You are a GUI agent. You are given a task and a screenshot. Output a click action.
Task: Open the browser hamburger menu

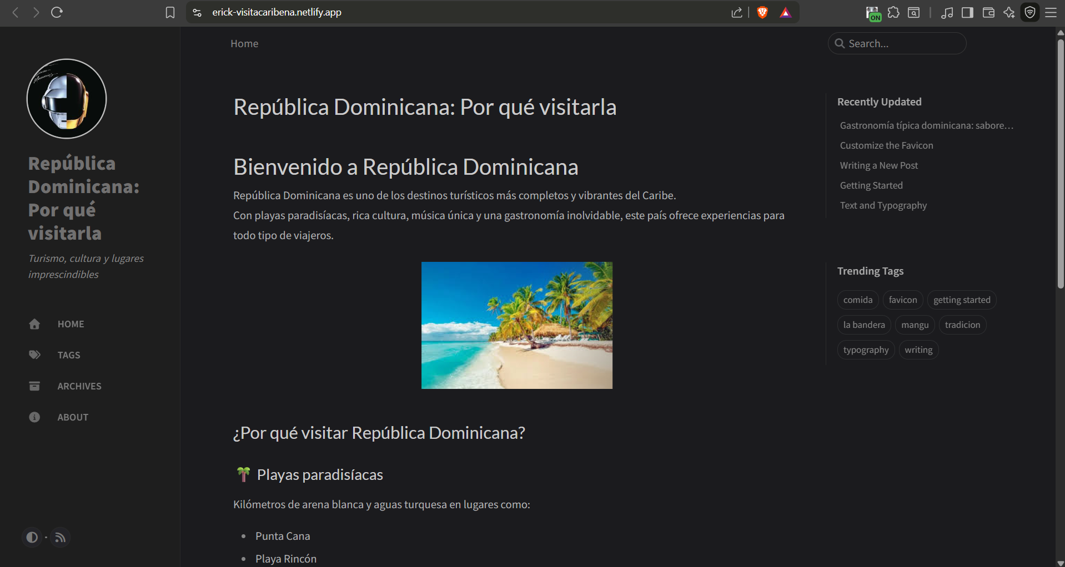[1051, 12]
